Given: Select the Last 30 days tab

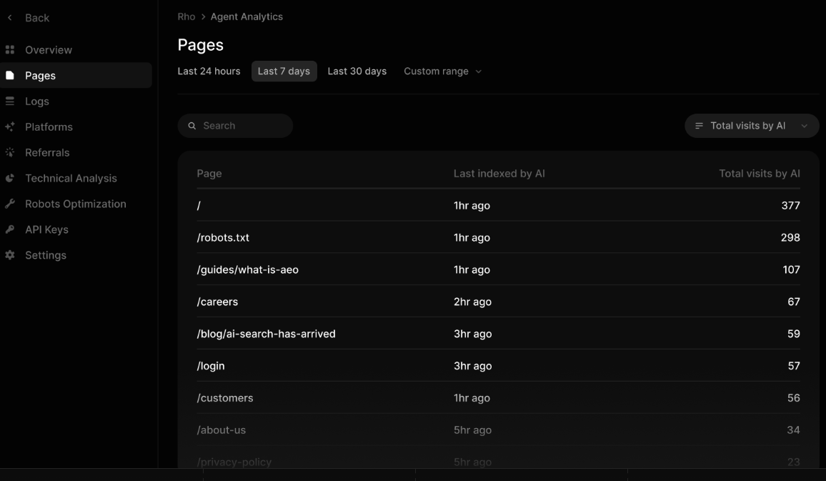Looking at the screenshot, I should [357, 71].
